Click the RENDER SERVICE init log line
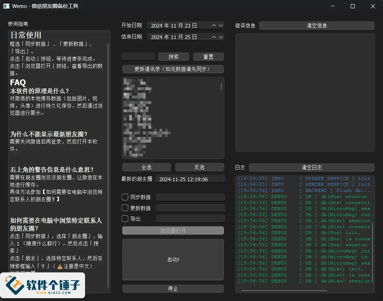Image resolution: width=383 pixels, height=301 pixels. pyautogui.click(x=304, y=184)
